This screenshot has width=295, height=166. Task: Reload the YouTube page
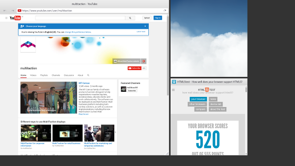[x=165, y=11]
